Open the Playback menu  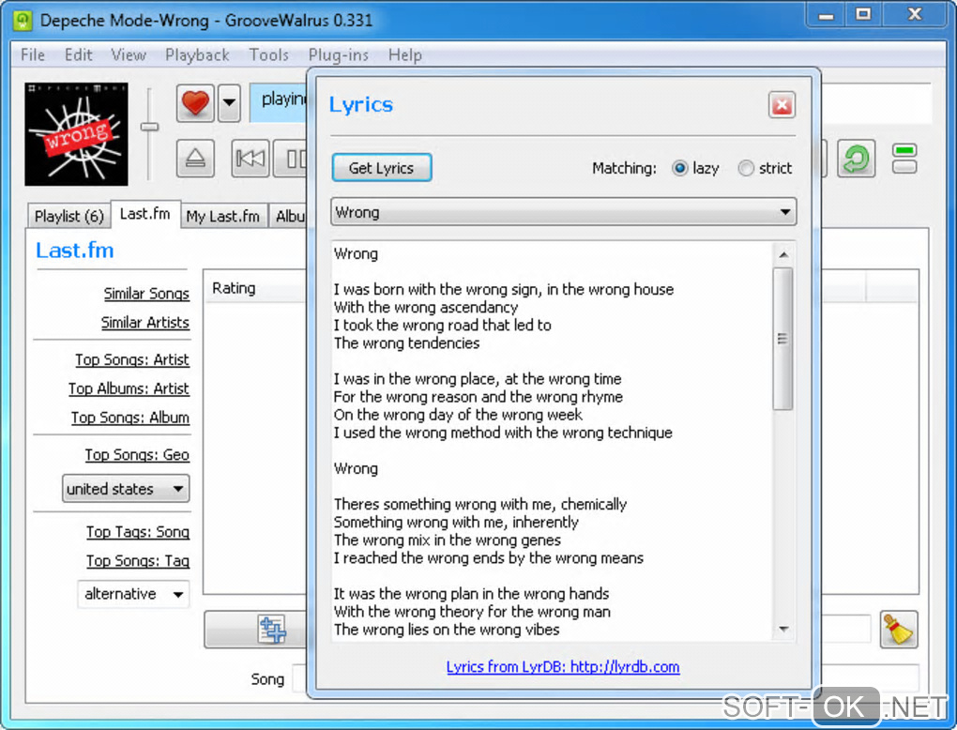(197, 55)
